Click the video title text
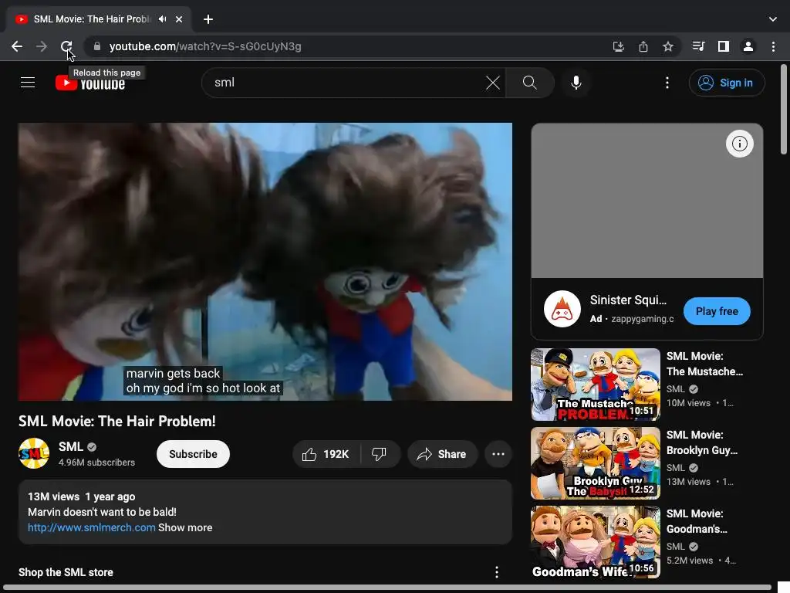The width and height of the screenshot is (790, 593). point(117,421)
